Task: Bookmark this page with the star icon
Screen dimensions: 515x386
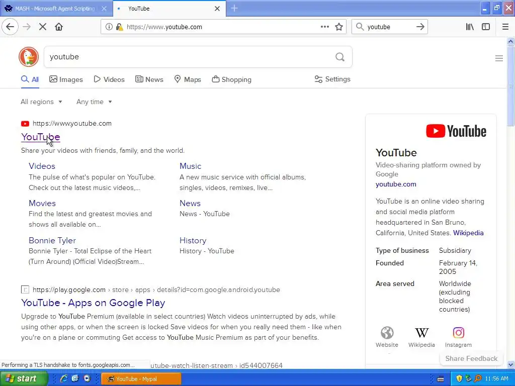Action: [x=339, y=27]
